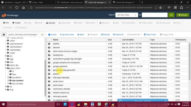Open the HTML Editor
The width and height of the screenshot is (191, 107).
[146, 23]
